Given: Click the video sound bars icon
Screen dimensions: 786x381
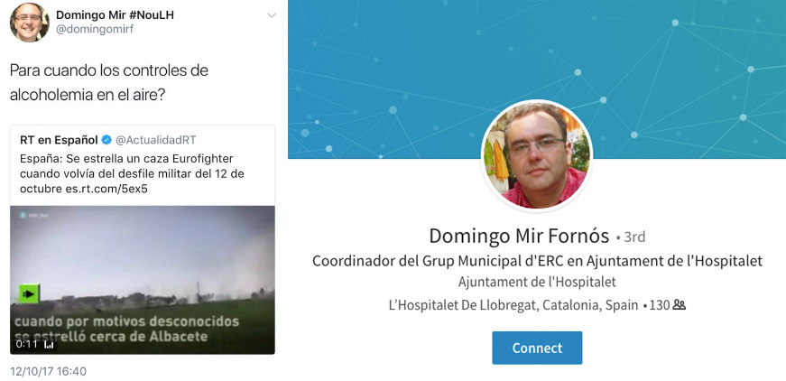Looking at the screenshot, I should point(49,345).
